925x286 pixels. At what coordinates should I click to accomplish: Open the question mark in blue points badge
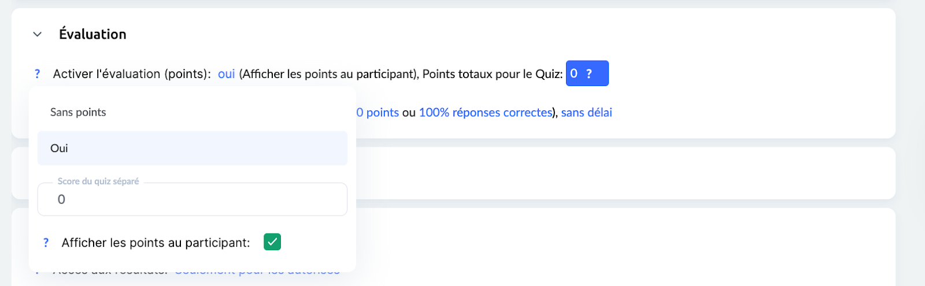click(589, 73)
